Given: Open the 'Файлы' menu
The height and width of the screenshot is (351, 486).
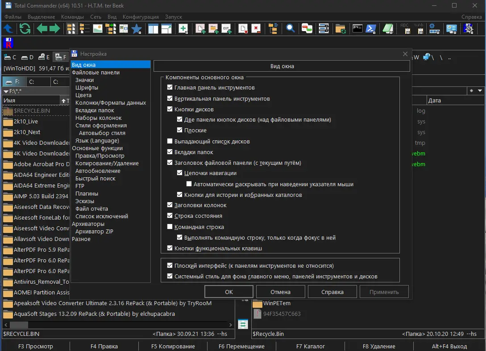Looking at the screenshot, I should tap(12, 16).
